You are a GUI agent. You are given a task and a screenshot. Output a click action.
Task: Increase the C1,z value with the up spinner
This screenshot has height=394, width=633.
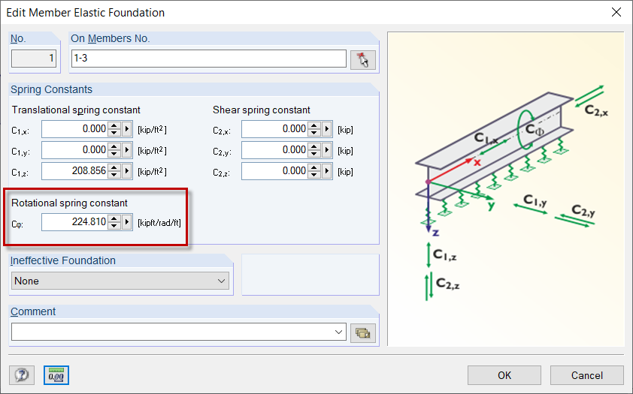coord(114,167)
